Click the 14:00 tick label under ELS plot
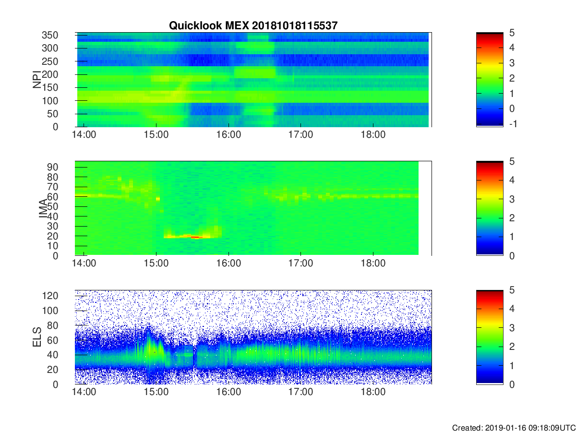 [x=84, y=392]
